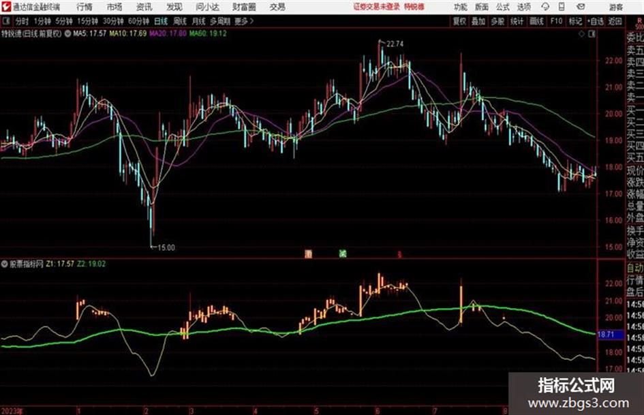Switch to the 5分钟 period tab
This screenshot has height=415, width=644.
[64, 21]
